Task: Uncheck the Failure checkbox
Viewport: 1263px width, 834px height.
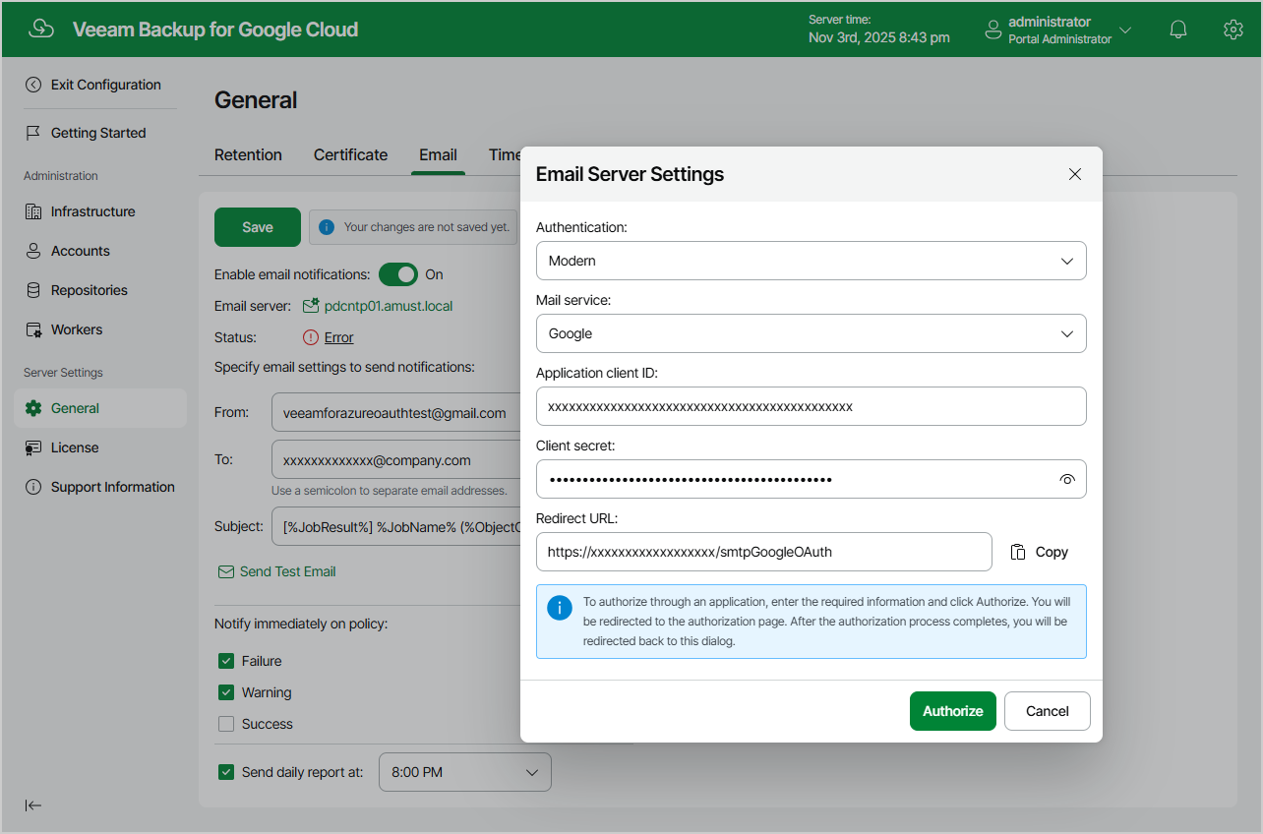Action: (x=226, y=661)
